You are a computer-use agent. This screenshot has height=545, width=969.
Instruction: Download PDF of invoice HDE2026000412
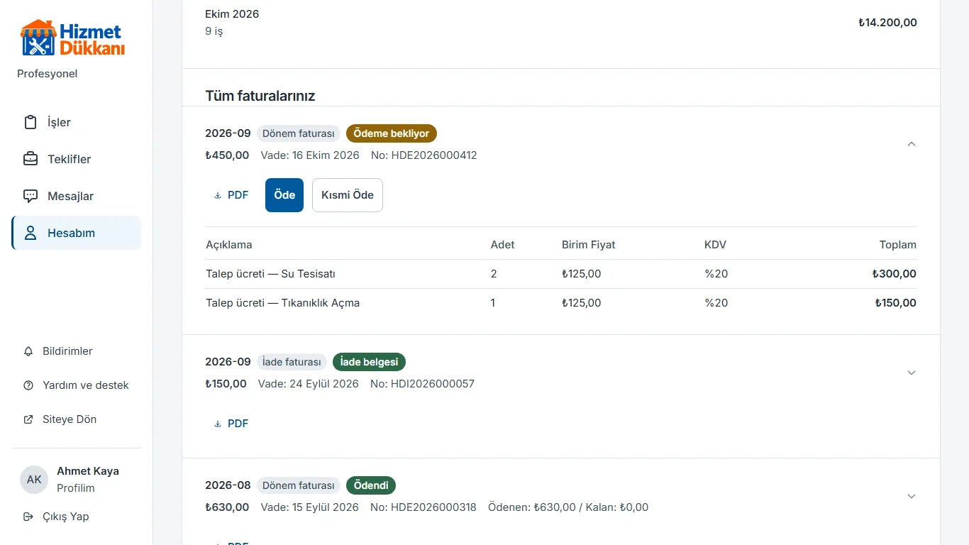click(x=231, y=195)
